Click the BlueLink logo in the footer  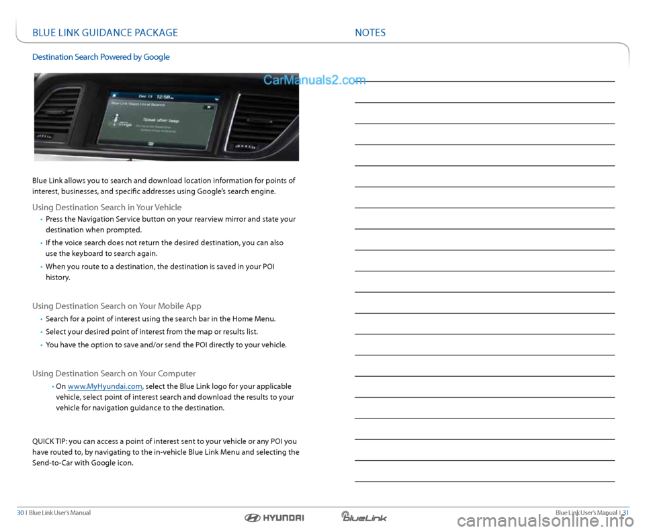pyautogui.click(x=364, y=517)
